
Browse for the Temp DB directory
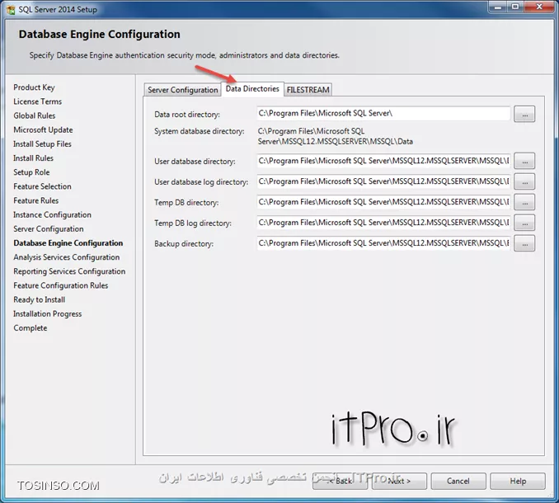[524, 203]
